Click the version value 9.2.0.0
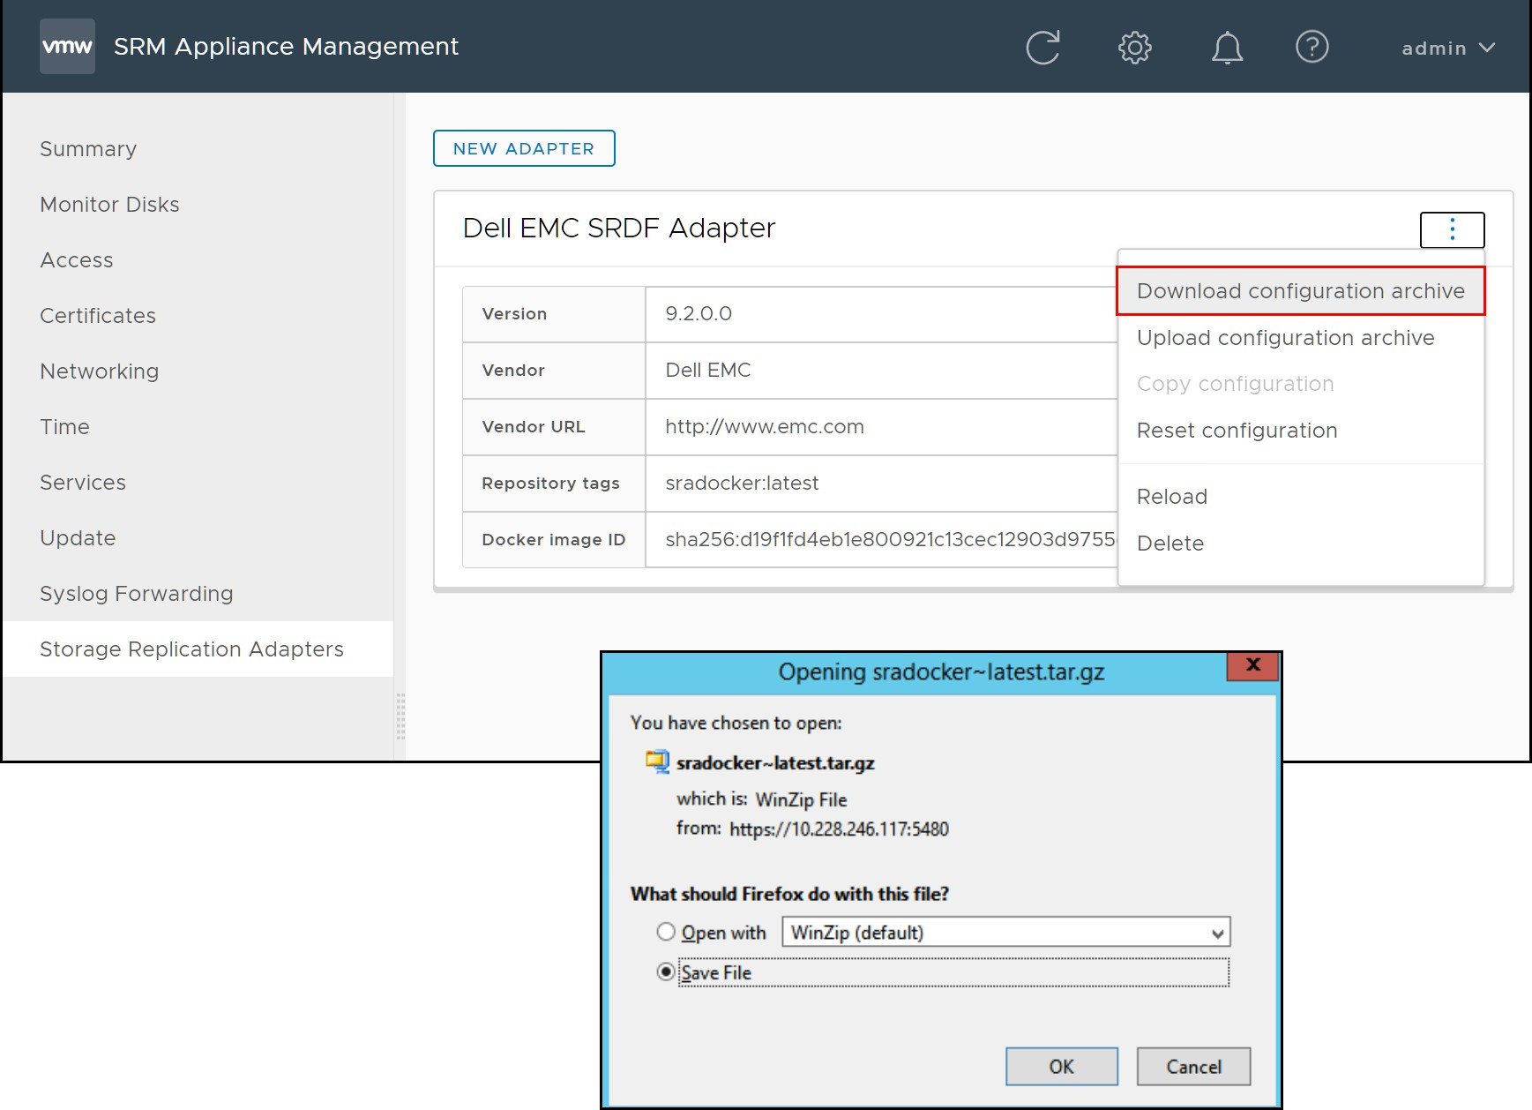The height and width of the screenshot is (1110, 1532). point(699,314)
